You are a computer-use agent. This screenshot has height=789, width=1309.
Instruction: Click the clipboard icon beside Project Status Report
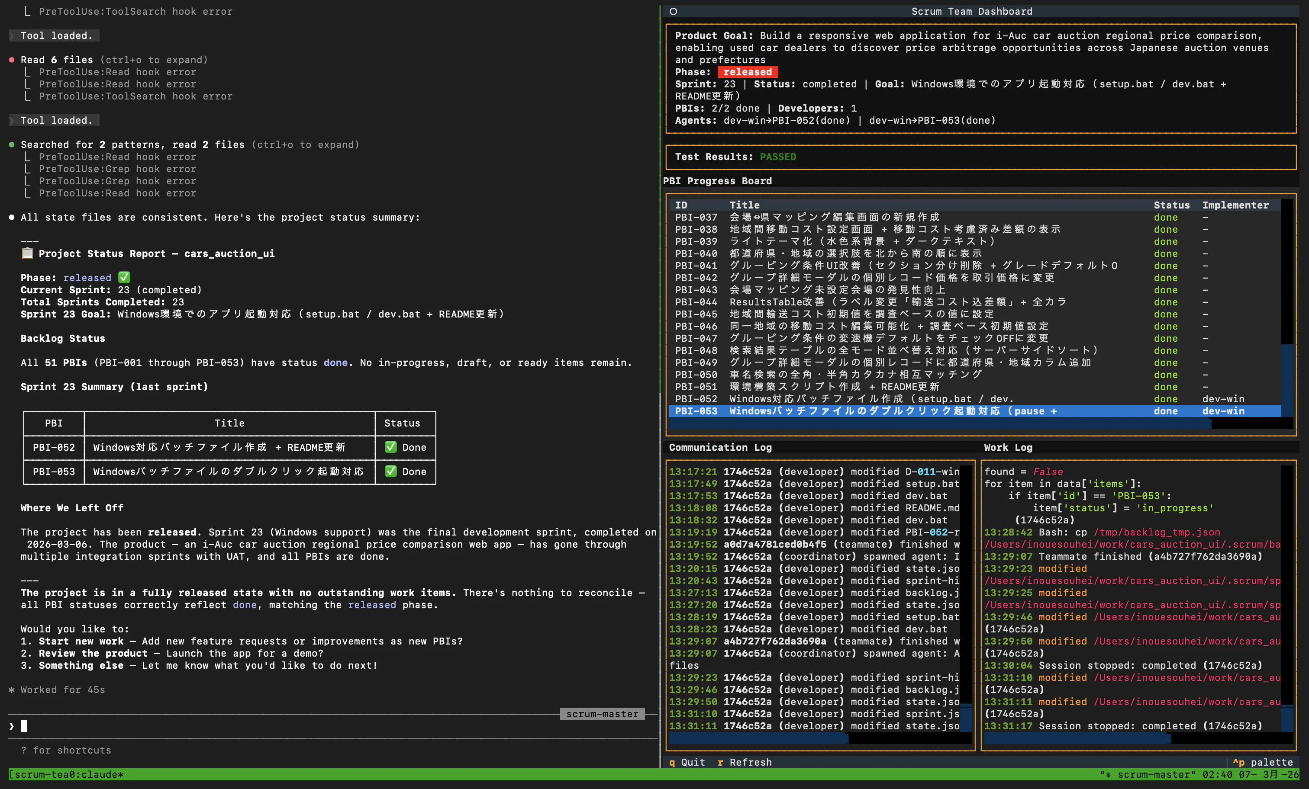tap(27, 253)
